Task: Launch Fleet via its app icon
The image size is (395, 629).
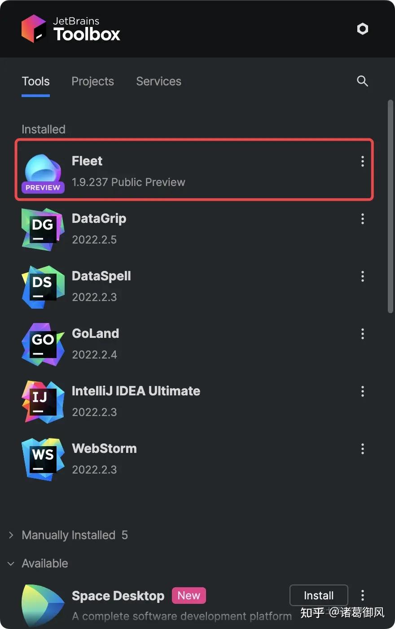Action: tap(43, 173)
